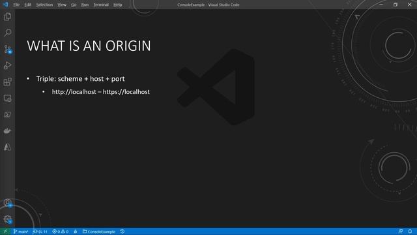The image size is (417, 235).
Task: Open the Accounts menu in activity bar
Action: click(x=7, y=203)
